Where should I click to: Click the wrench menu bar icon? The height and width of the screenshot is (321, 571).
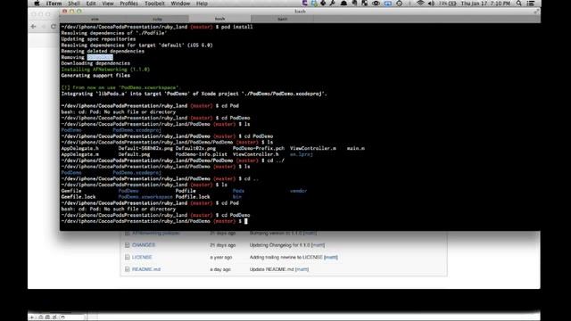(x=333, y=4)
